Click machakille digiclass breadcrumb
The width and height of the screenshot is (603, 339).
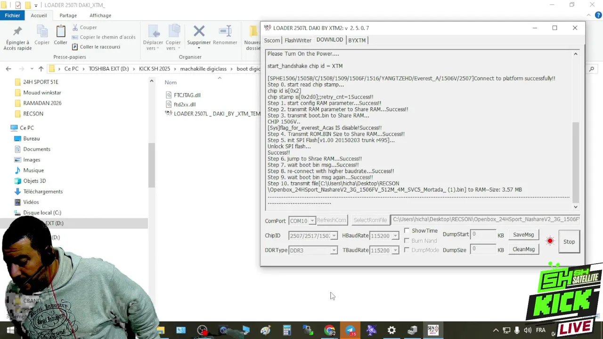pos(203,69)
